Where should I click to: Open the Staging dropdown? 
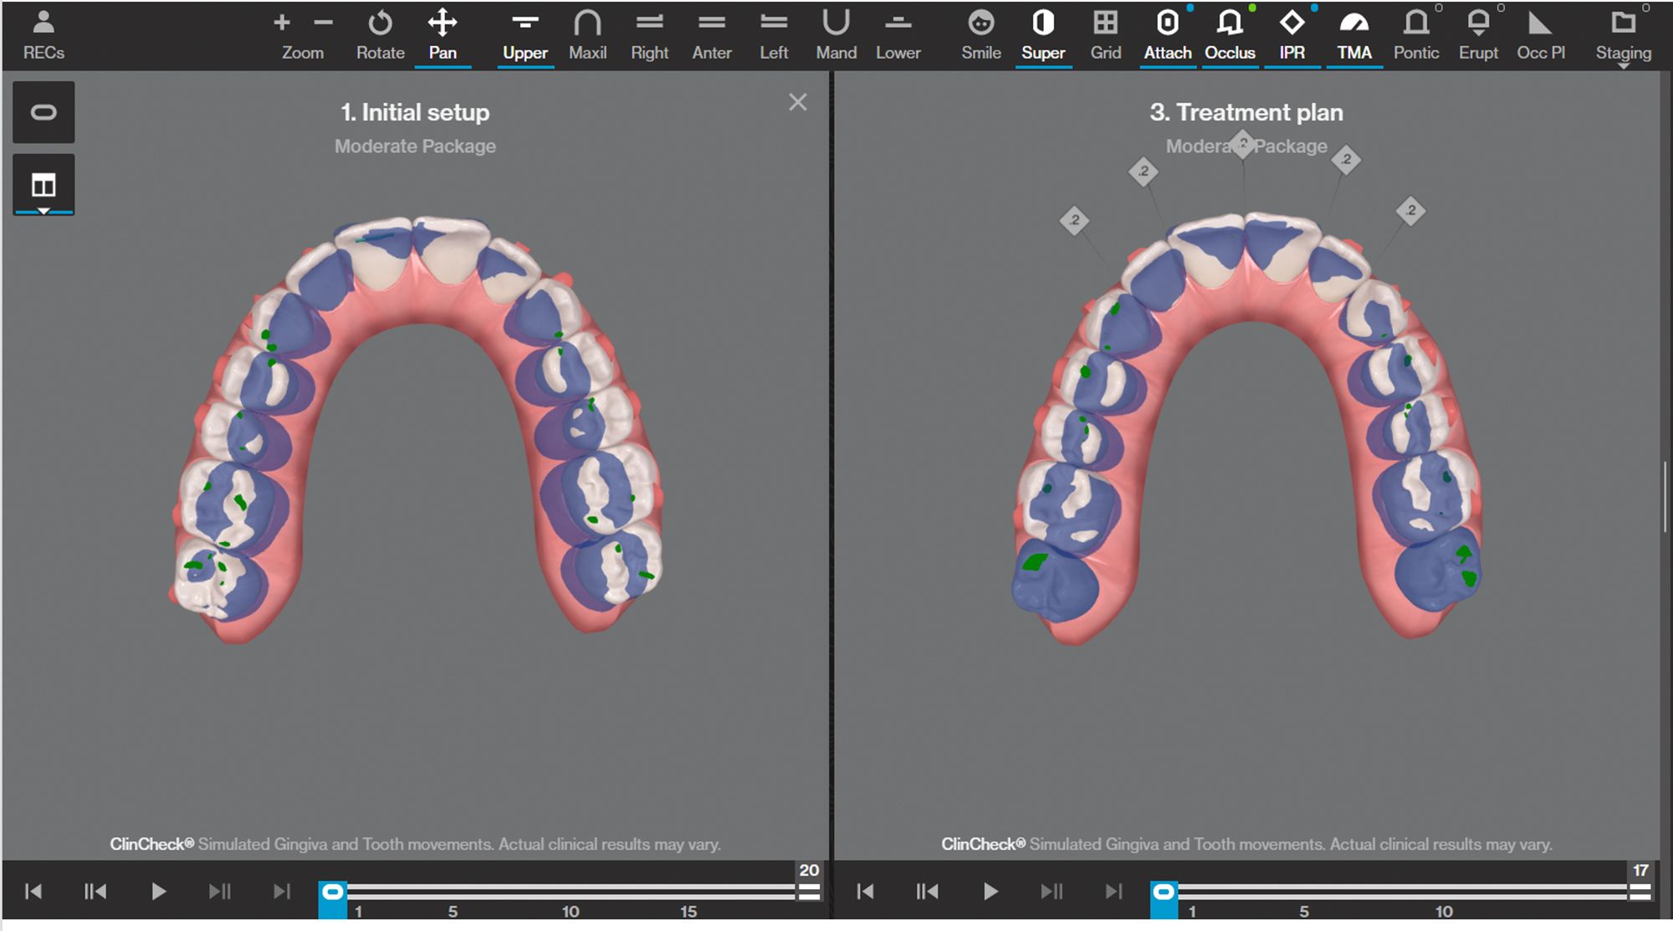[x=1624, y=38]
